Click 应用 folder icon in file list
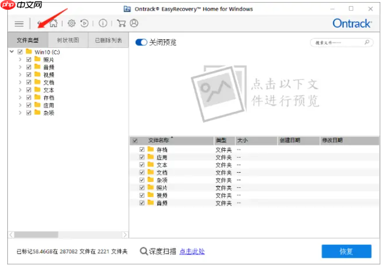 pyautogui.click(x=150, y=157)
